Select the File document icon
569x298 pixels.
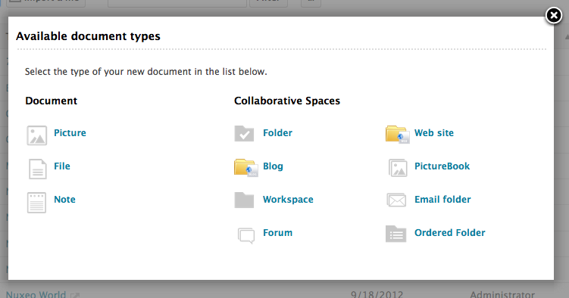click(x=37, y=169)
